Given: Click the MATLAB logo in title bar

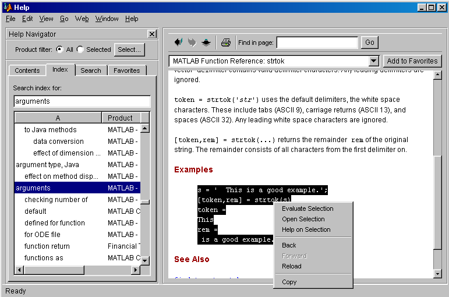Looking at the screenshot, I should click(8, 7).
